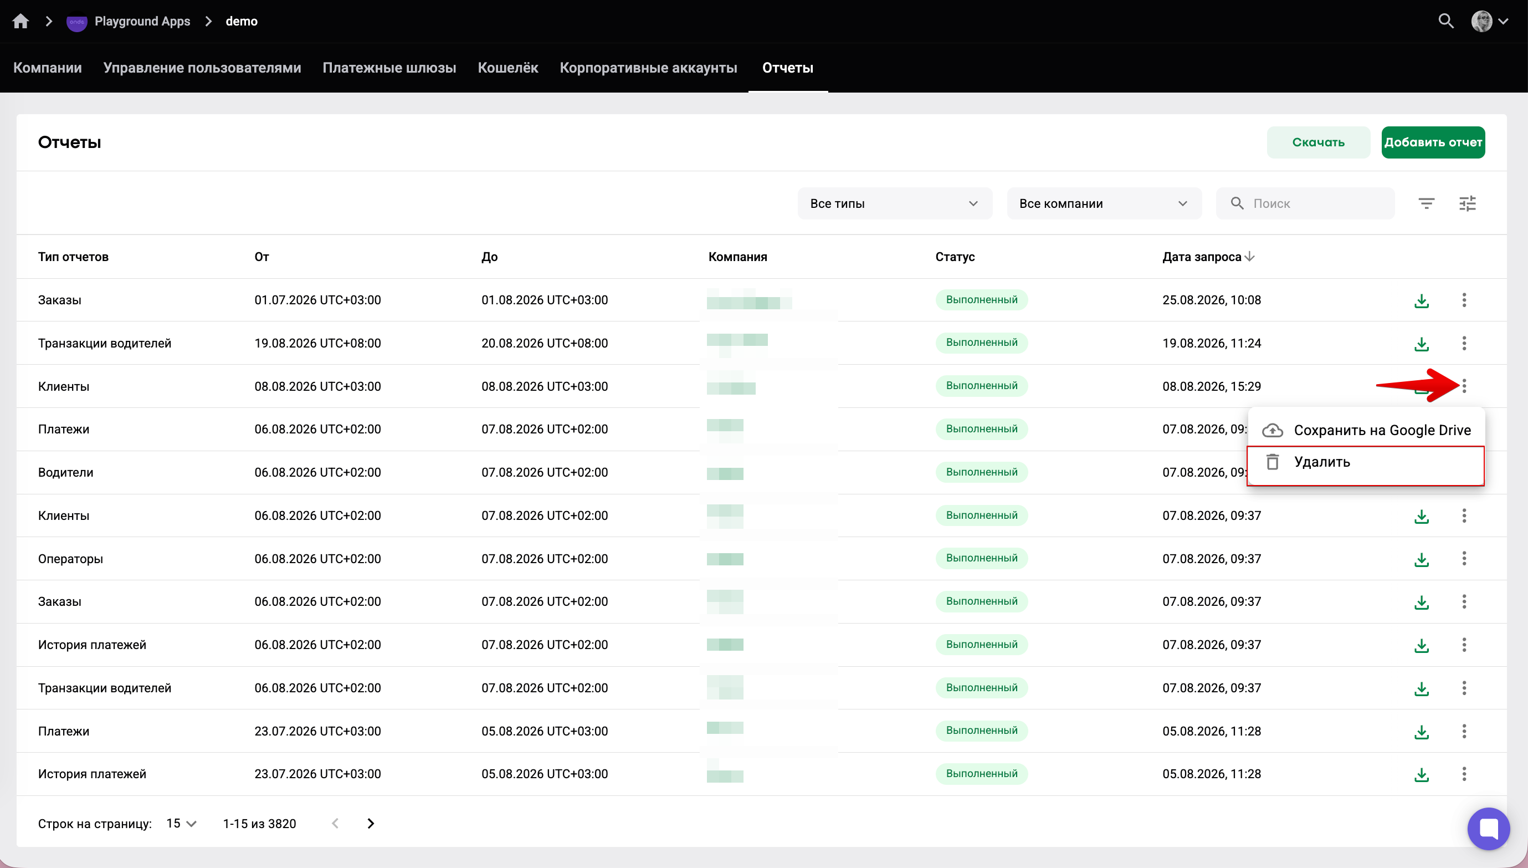Switch to the Кошелёк tab
Screen dimensions: 1528x868
(507, 68)
